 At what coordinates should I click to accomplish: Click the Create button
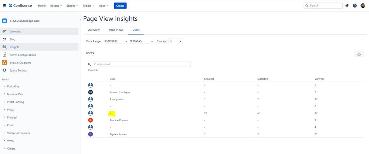pyautogui.click(x=120, y=6)
